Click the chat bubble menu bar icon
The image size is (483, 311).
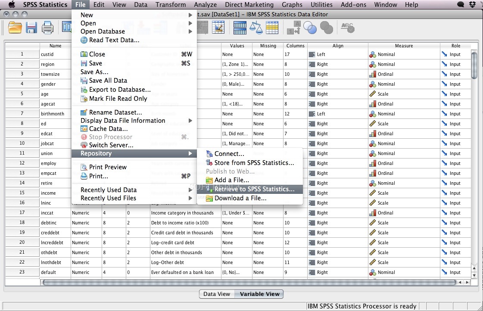pos(461,5)
